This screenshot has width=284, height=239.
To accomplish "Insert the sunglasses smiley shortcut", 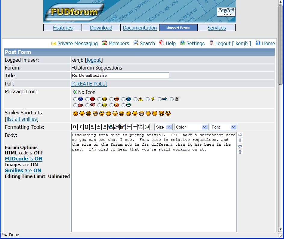I will pyautogui.click(x=102, y=113).
